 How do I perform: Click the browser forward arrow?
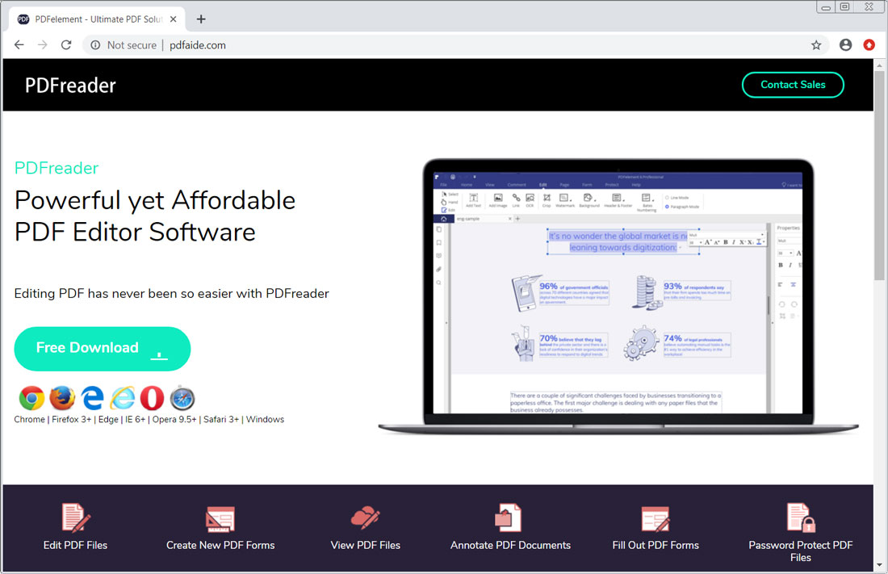(43, 44)
